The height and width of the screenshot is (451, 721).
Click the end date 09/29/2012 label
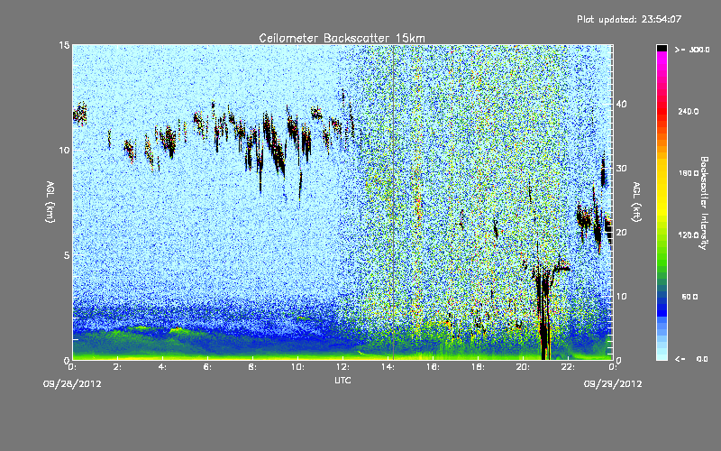coord(613,384)
